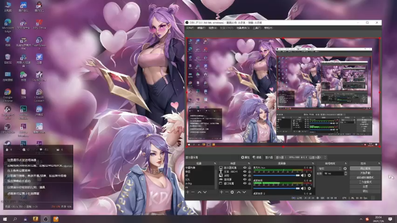Screen dimensions: 397x223
Task: Open Ubisoft Connect desktop shortcut
Action: point(39,95)
